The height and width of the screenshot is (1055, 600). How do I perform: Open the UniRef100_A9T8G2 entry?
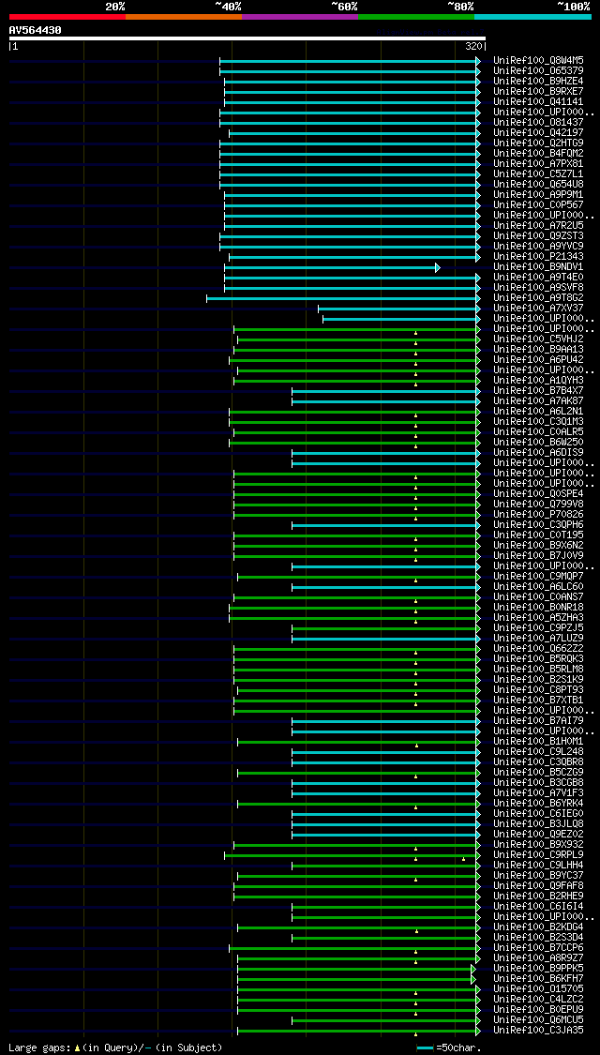point(538,298)
